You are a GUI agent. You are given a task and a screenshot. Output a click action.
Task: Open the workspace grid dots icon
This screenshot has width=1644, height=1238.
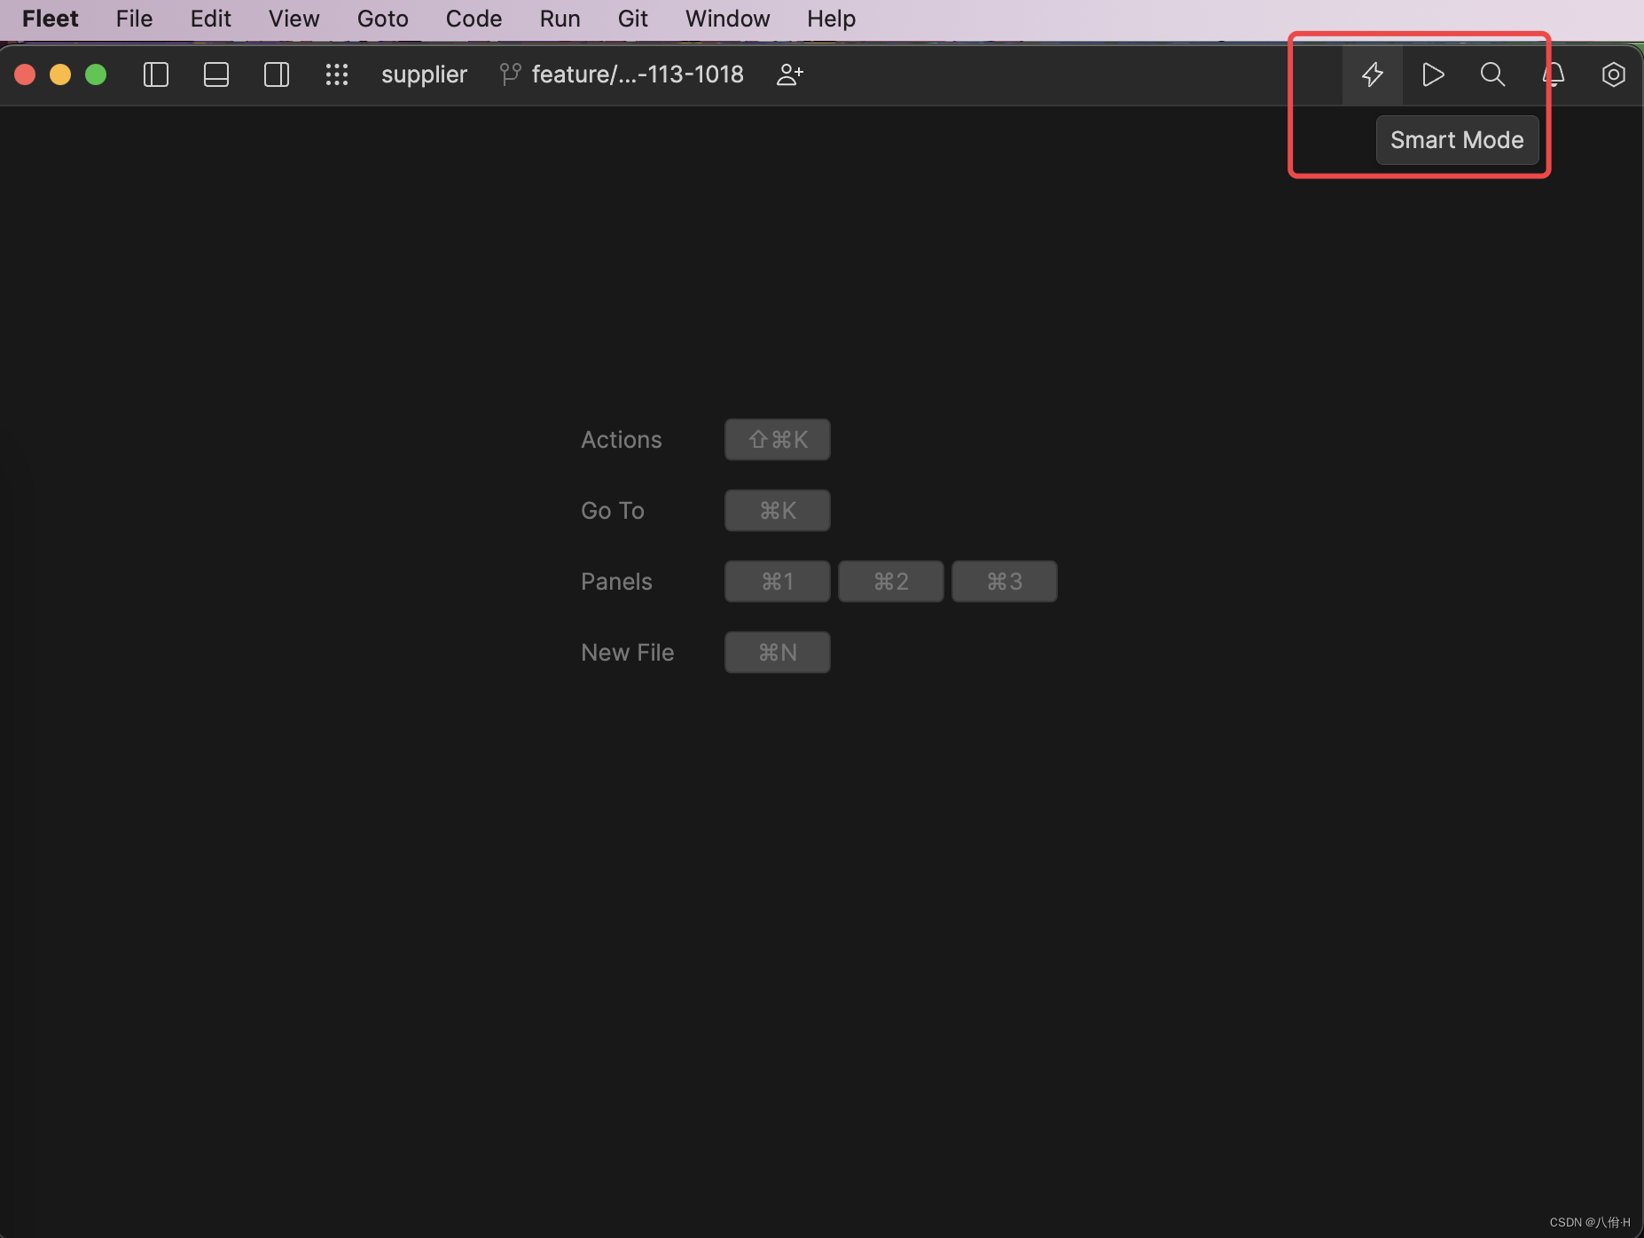(337, 74)
